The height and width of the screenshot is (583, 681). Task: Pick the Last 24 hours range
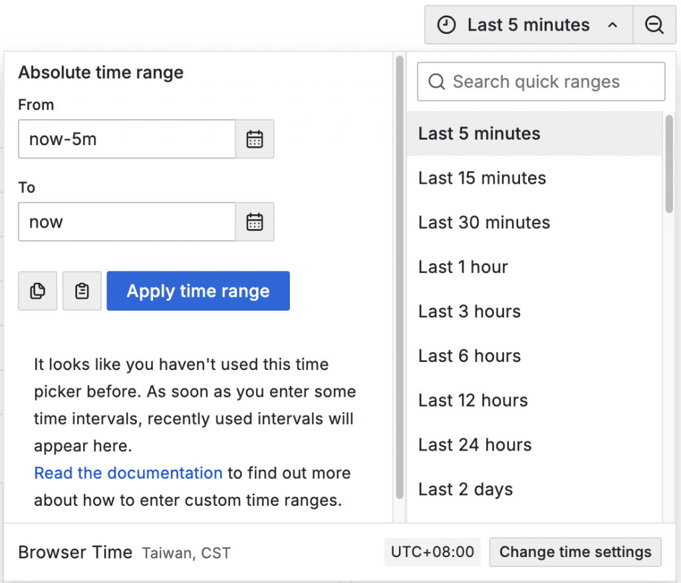475,445
